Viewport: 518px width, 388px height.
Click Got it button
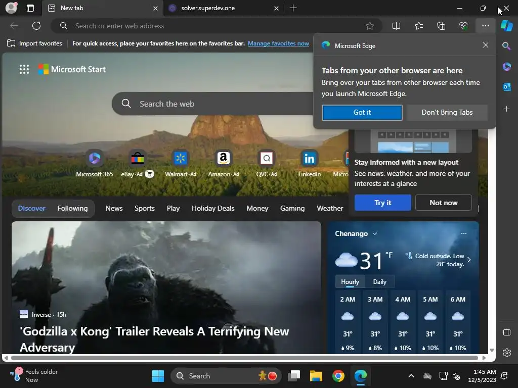[362, 113]
